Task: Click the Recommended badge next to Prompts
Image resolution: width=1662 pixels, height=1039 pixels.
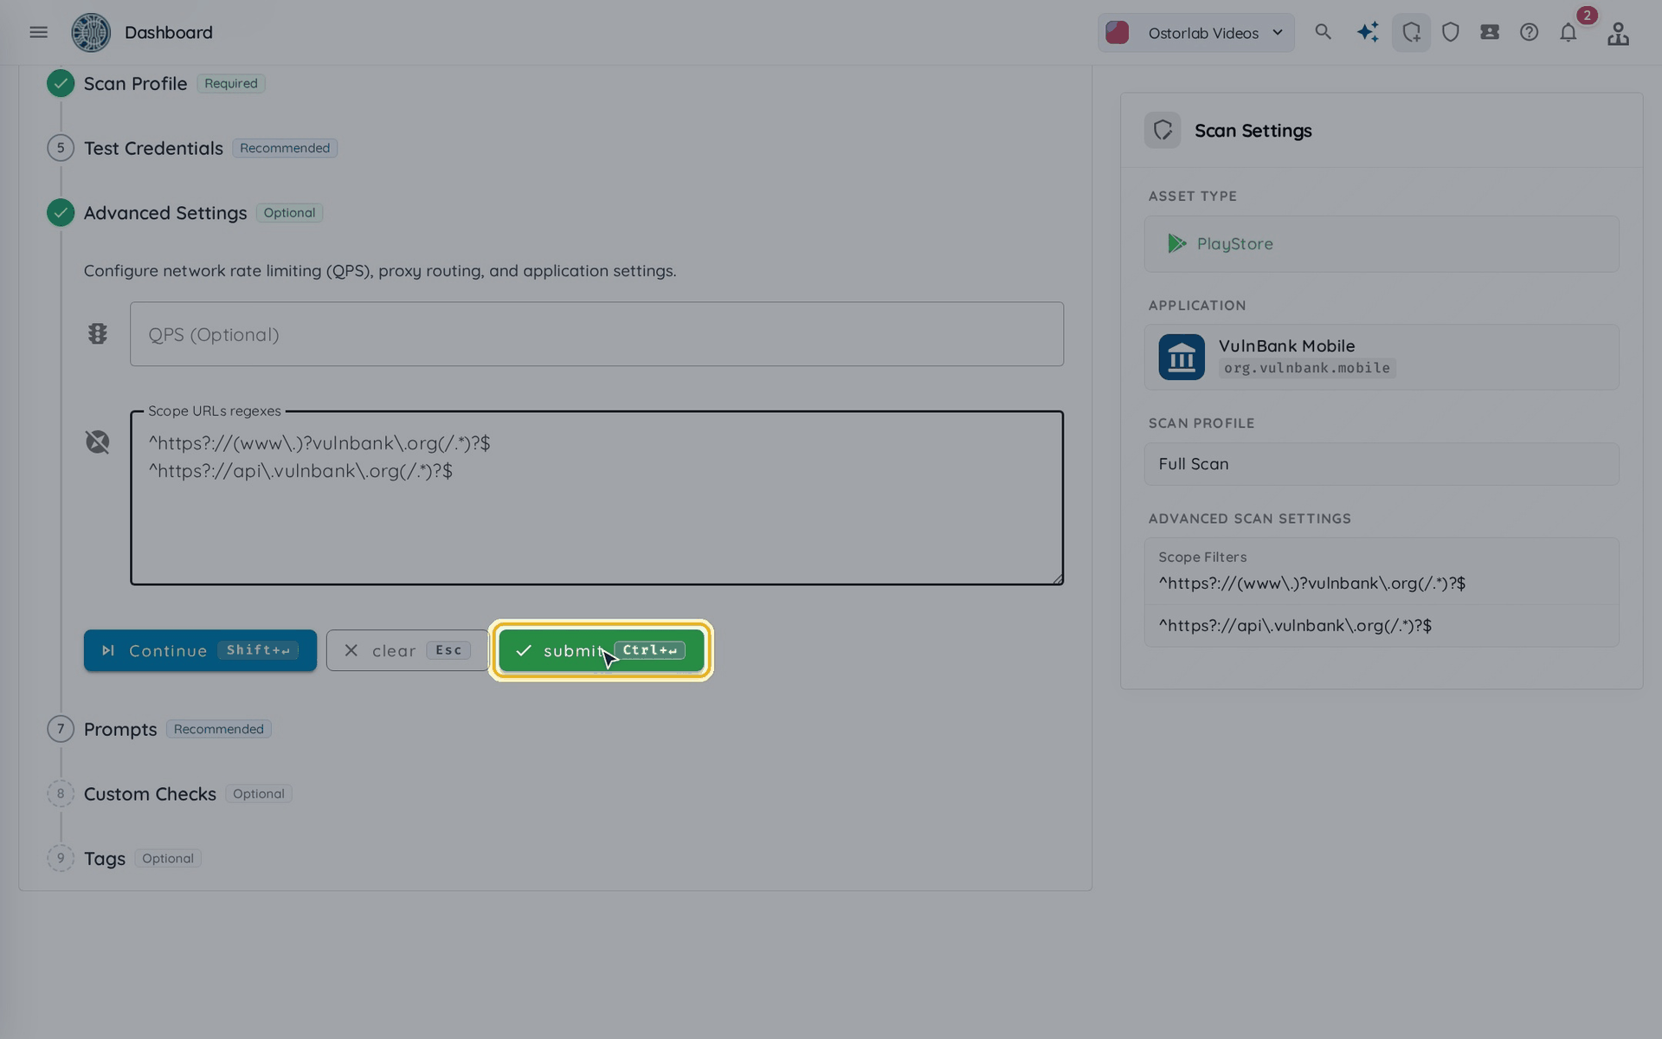Action: tap(218, 729)
